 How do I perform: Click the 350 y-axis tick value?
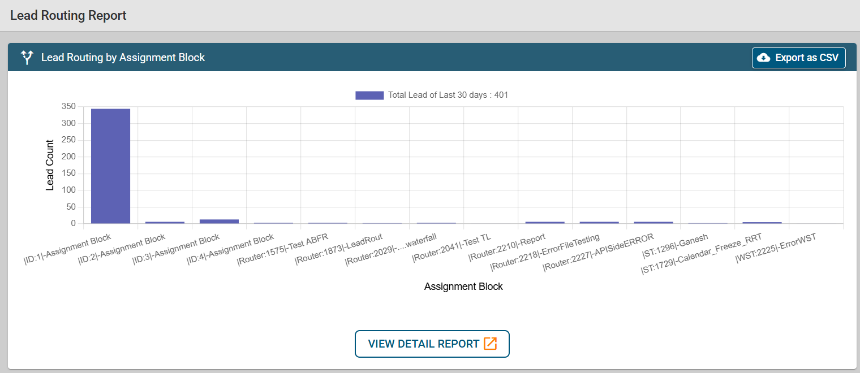68,107
